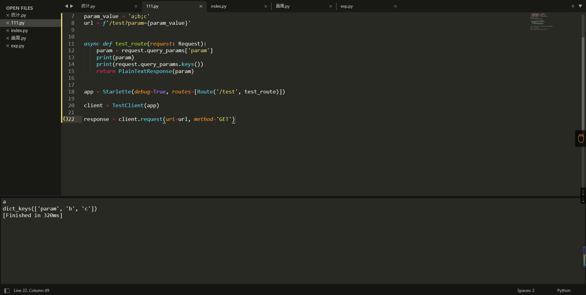Image resolution: width=586 pixels, height=295 pixels.
Task: Click line number 22 in the gutter
Action: [71, 119]
